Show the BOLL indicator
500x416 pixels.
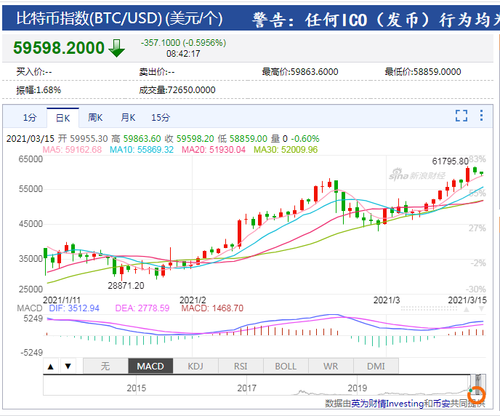(x=286, y=366)
